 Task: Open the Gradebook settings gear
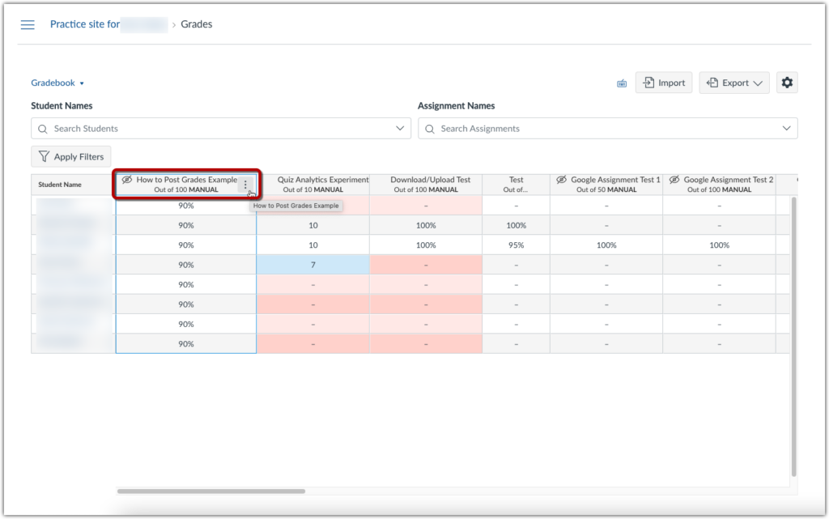click(786, 82)
